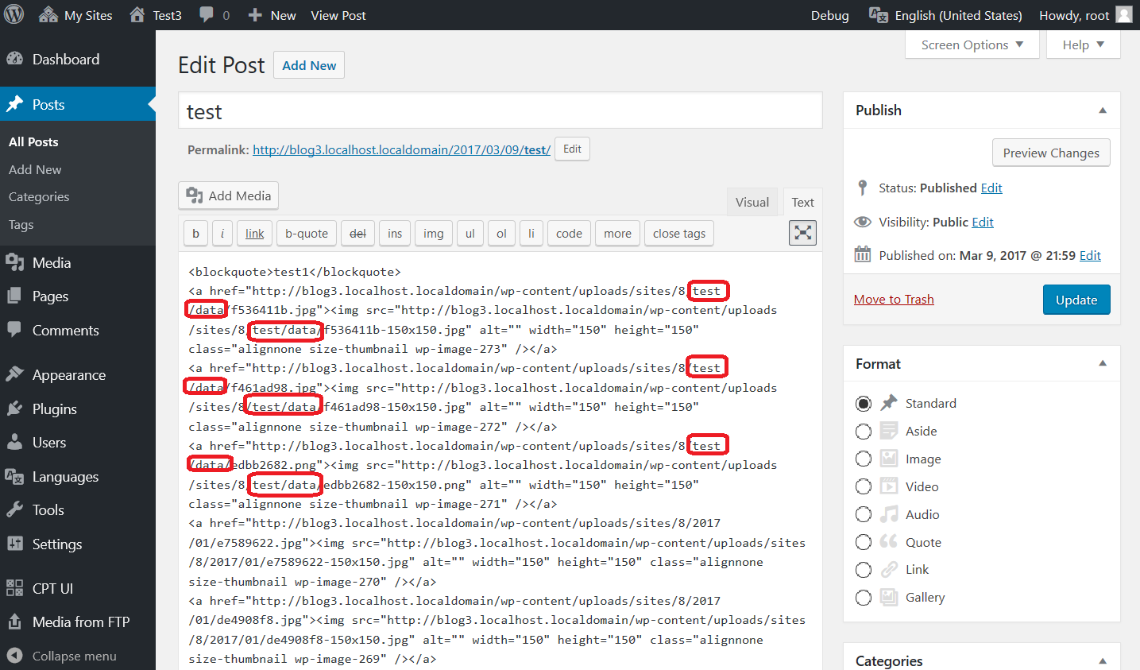Click the li quicktag button
The height and width of the screenshot is (670, 1140).
(531, 233)
